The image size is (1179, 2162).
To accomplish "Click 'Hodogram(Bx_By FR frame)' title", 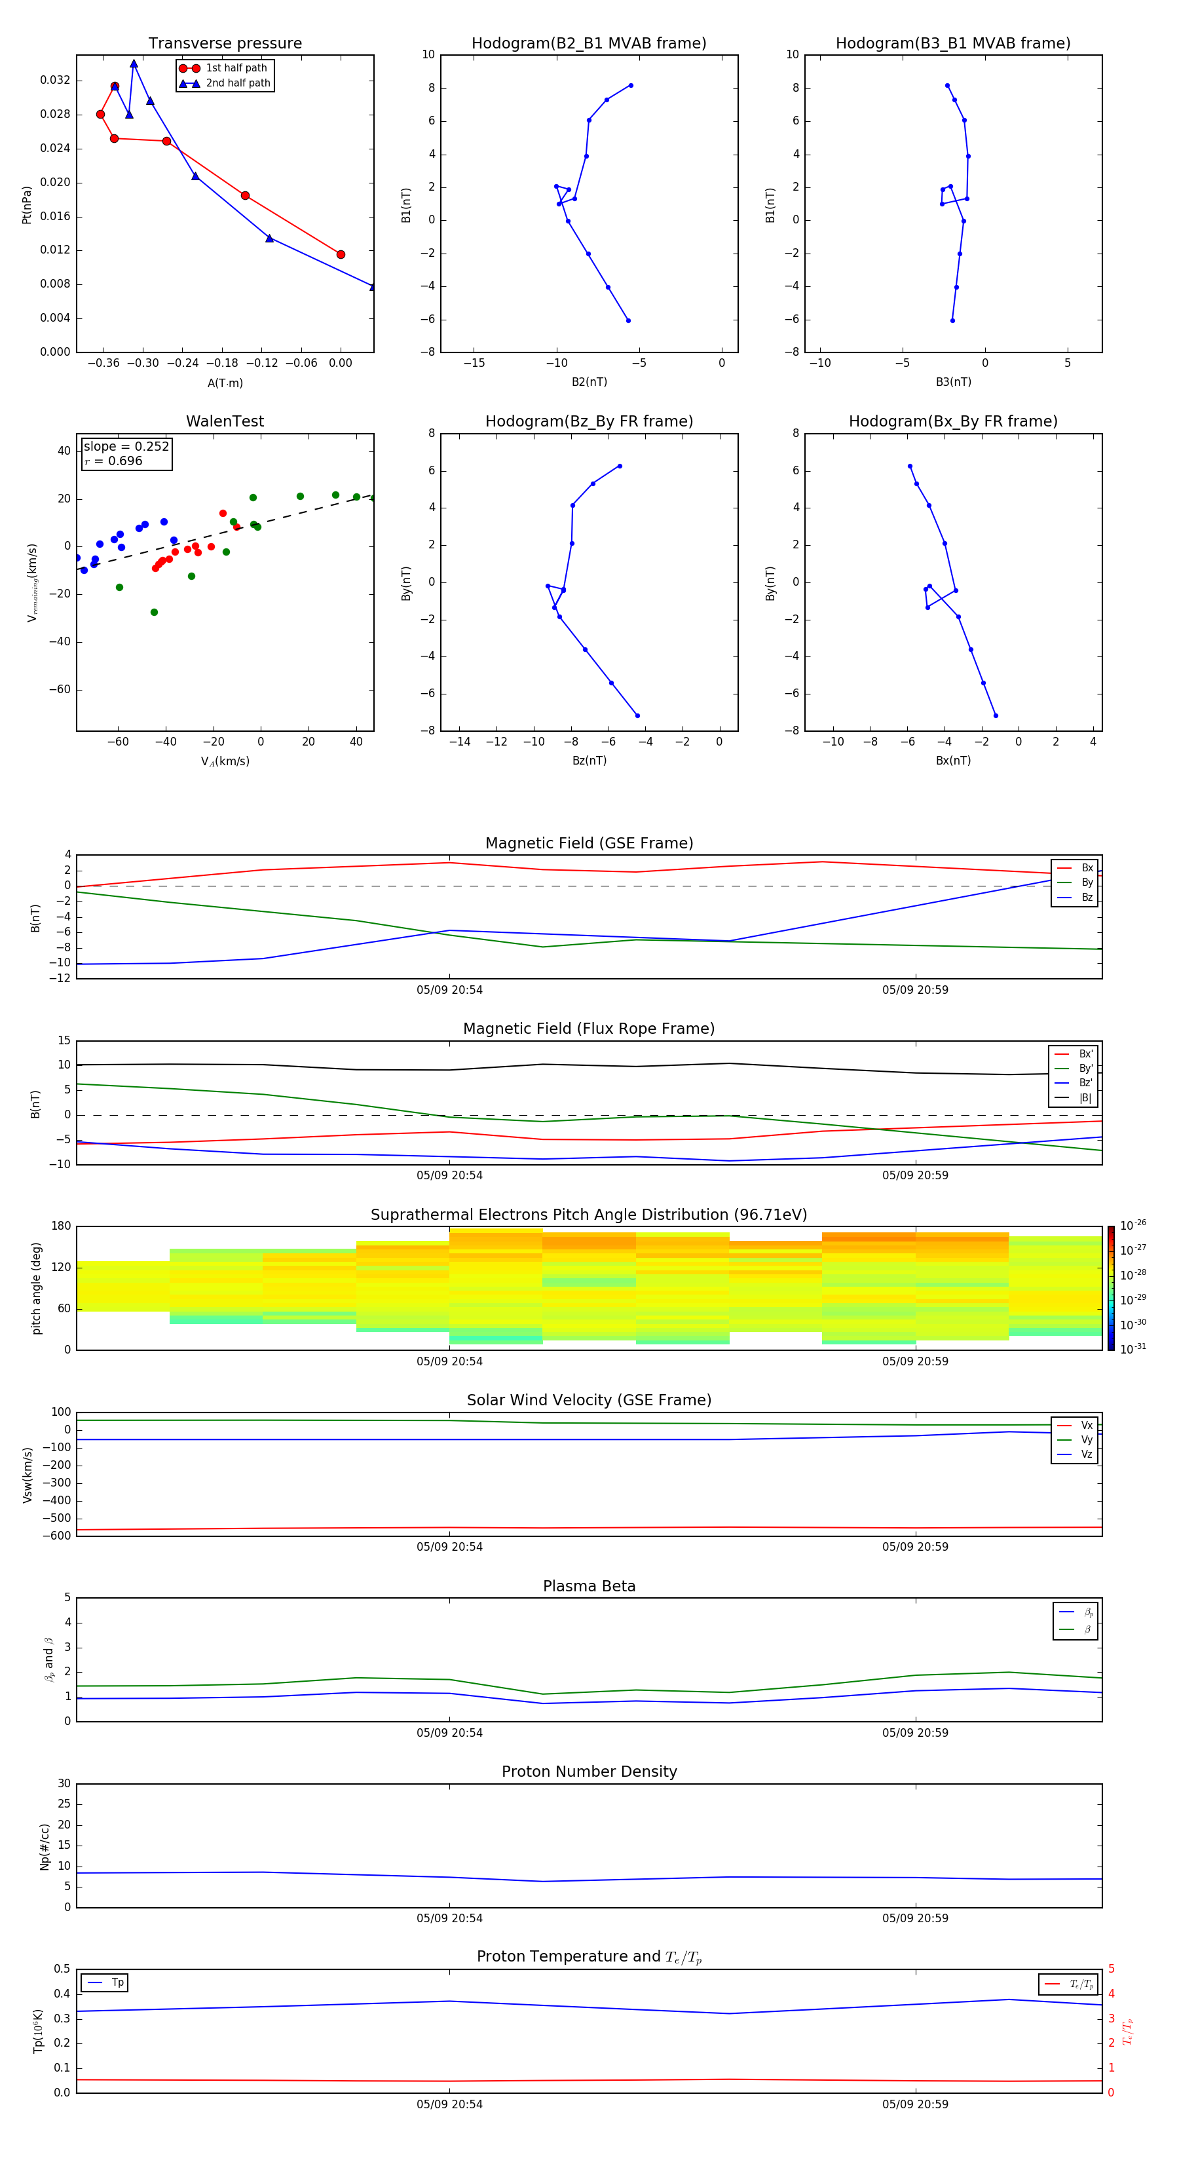I will click(953, 421).
